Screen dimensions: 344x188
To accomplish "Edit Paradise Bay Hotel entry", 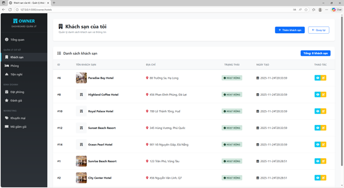I will pos(324,78).
